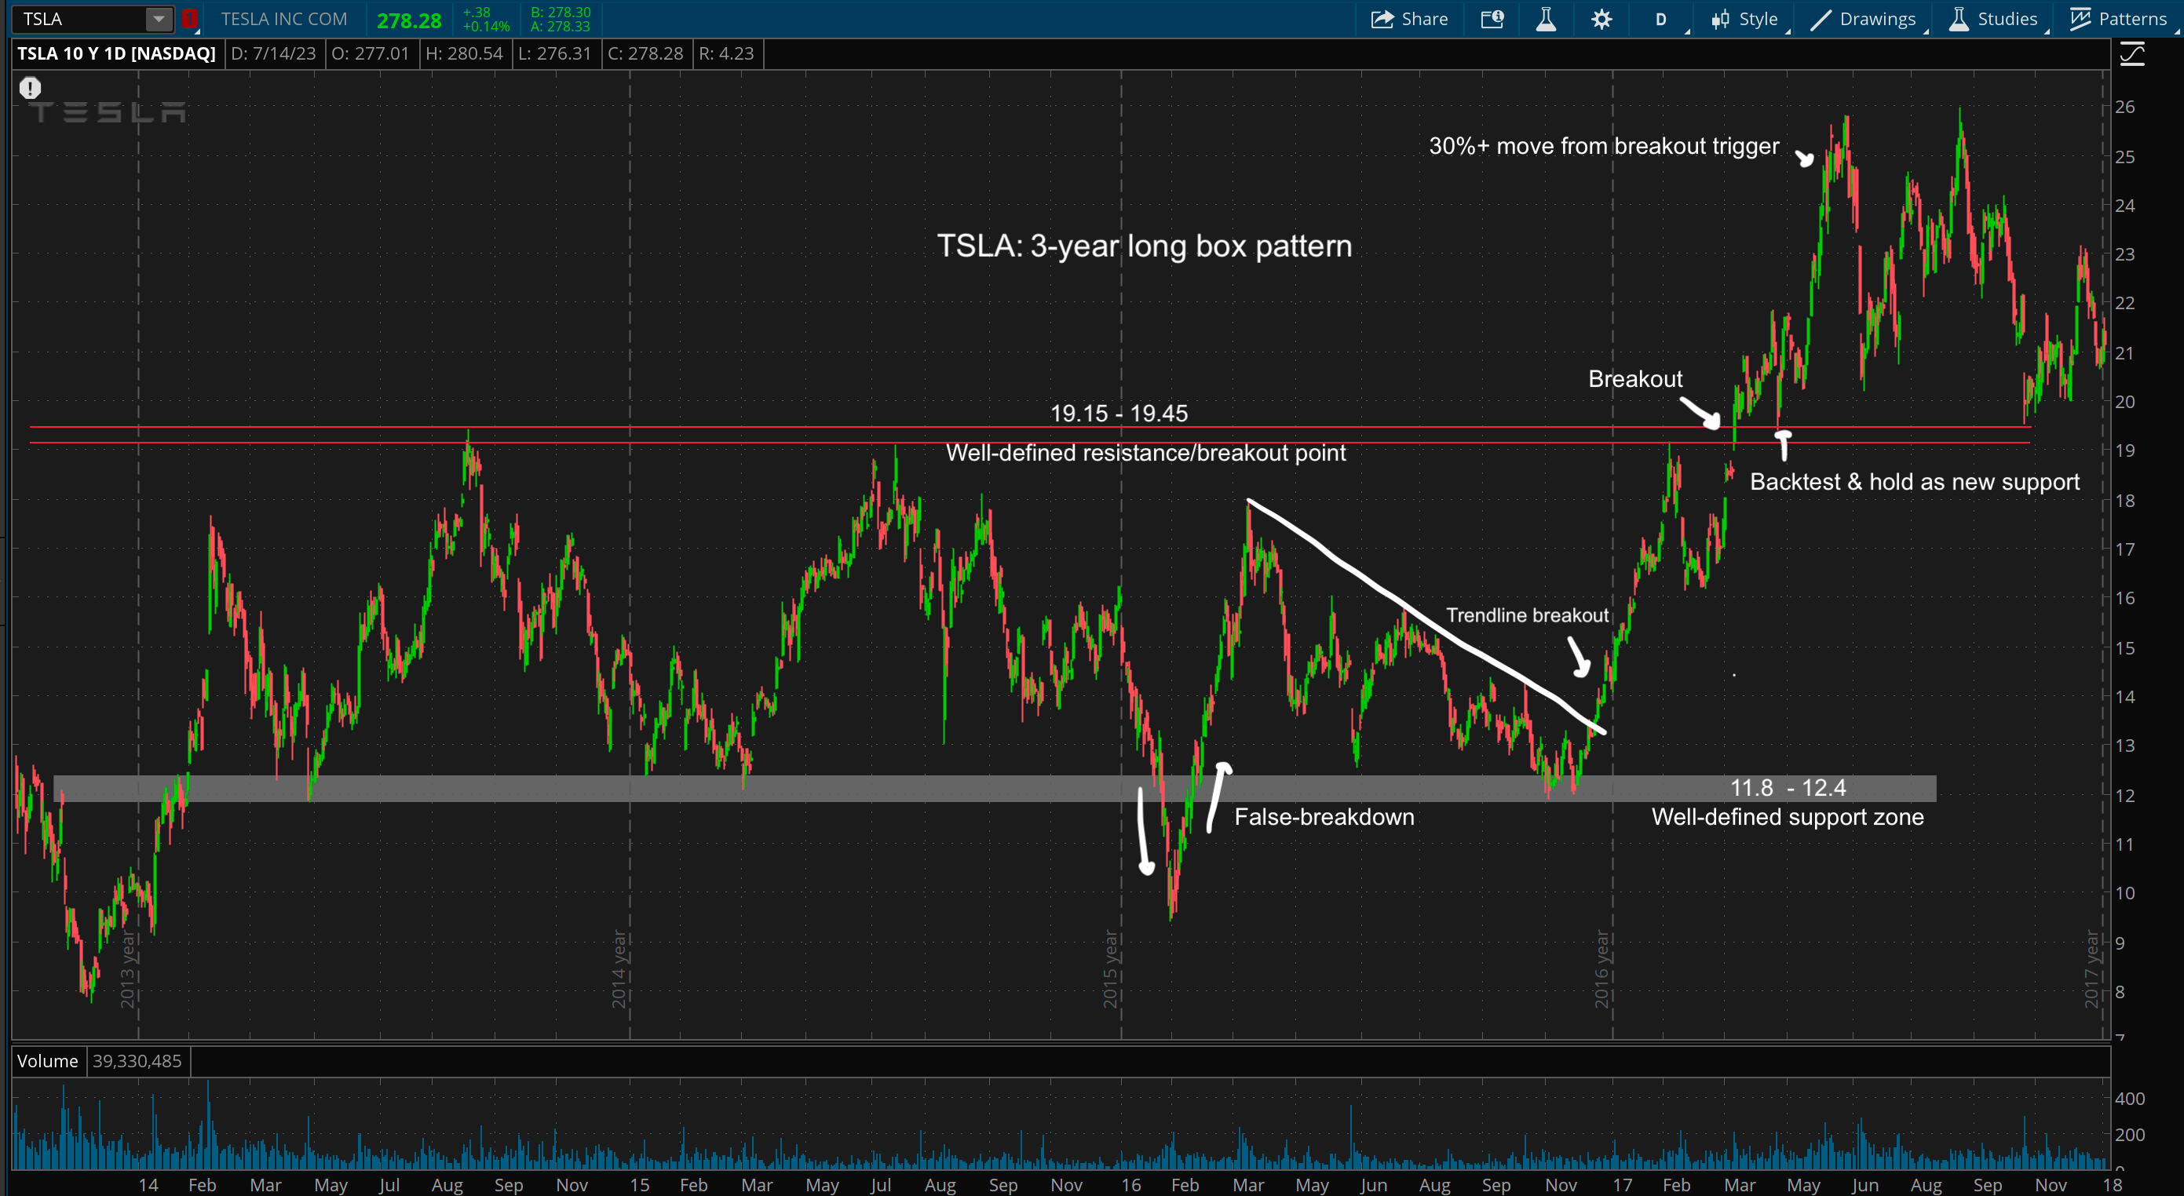Viewport: 2184px width, 1196px height.
Task: Open Edit Studies via the flask icon
Action: [1546, 19]
